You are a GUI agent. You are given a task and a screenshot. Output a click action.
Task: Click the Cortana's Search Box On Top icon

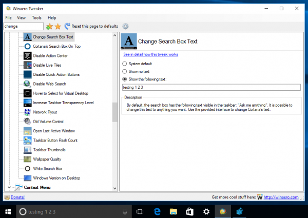tap(28, 46)
